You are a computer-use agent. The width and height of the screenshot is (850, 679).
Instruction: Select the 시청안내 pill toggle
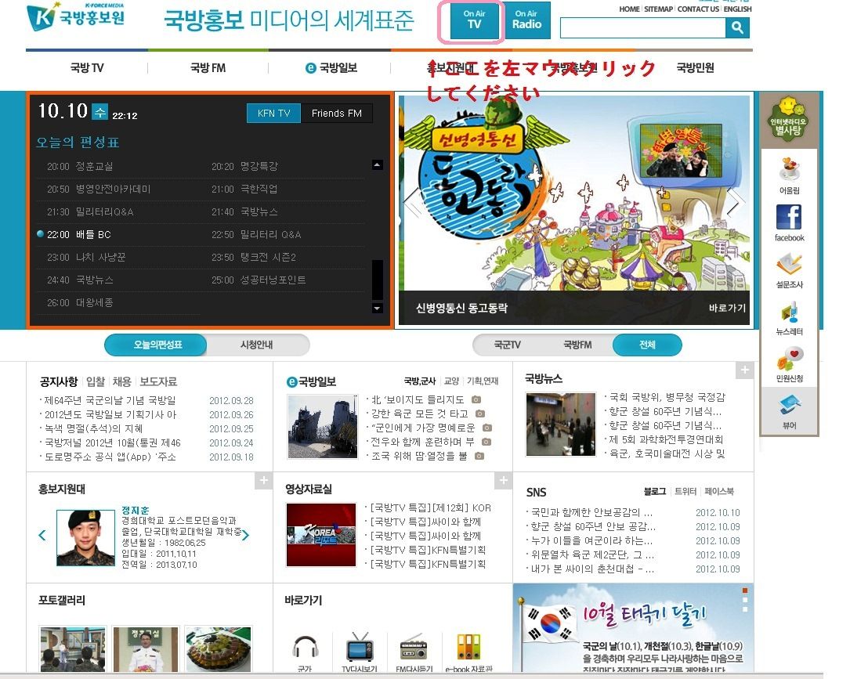256,345
